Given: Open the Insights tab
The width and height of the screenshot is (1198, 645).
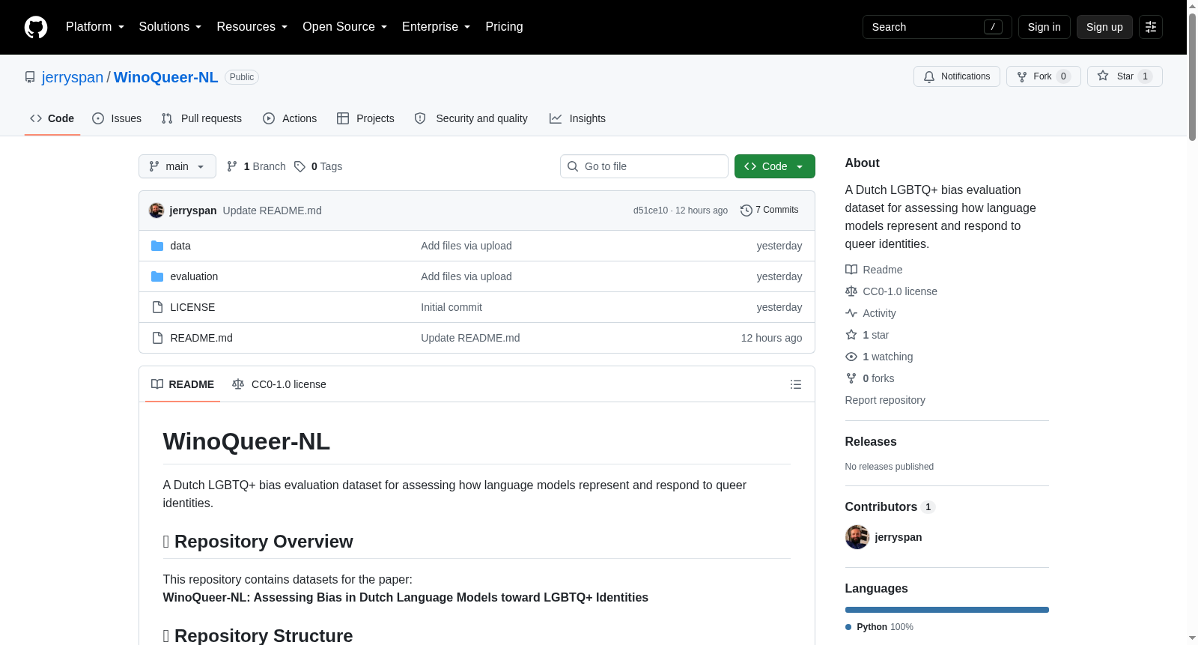Looking at the screenshot, I should (577, 118).
